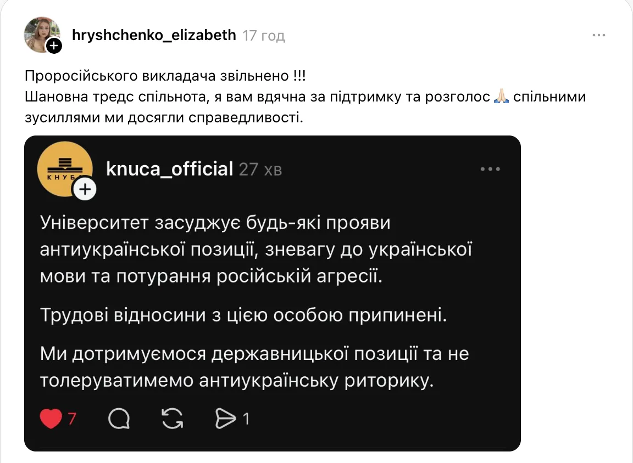The width and height of the screenshot is (633, 463).
Task: Follow hryshchenko_elizabeth via the plus badge
Action: (x=53, y=46)
